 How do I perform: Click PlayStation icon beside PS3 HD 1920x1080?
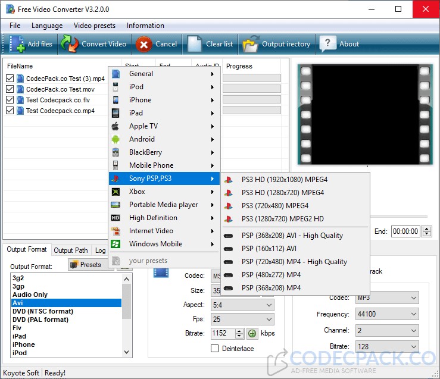click(229, 180)
